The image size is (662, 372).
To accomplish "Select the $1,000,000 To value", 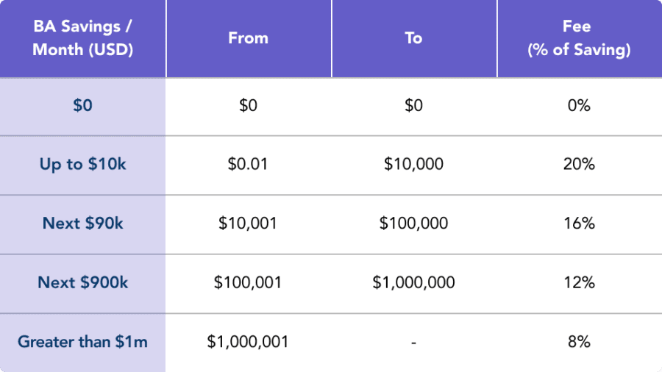I will [x=413, y=282].
